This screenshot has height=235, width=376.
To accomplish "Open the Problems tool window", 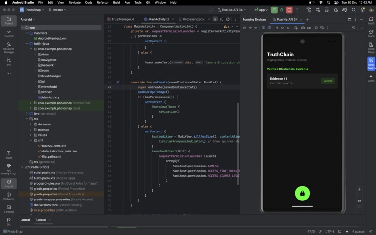I will (9, 196).
